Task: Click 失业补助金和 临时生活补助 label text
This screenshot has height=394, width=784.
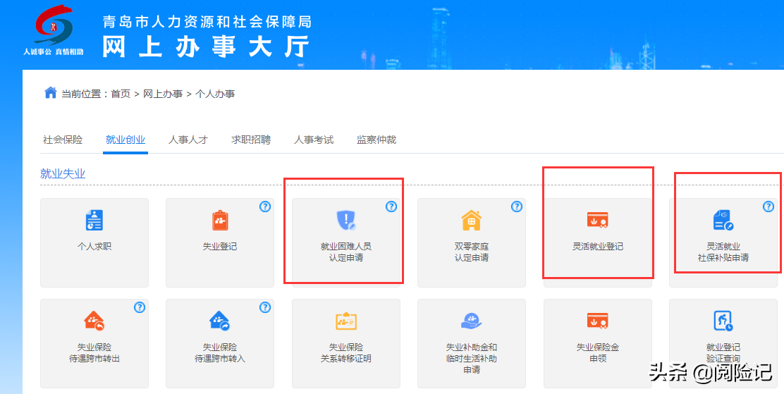Action: [472, 359]
